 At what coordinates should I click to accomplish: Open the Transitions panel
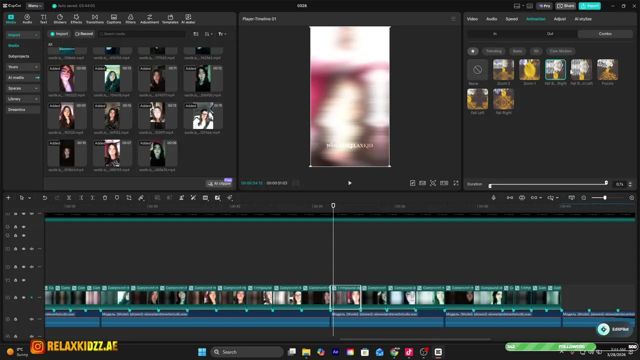[x=94, y=19]
